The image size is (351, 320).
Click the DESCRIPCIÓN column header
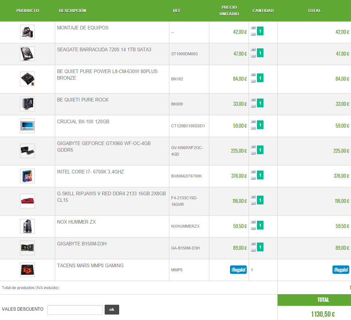pos(72,11)
